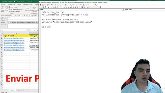Viewport: 165px width, 93px height.
Task: Open the Ajuda menu in VBA editor
Action: (96, 5)
